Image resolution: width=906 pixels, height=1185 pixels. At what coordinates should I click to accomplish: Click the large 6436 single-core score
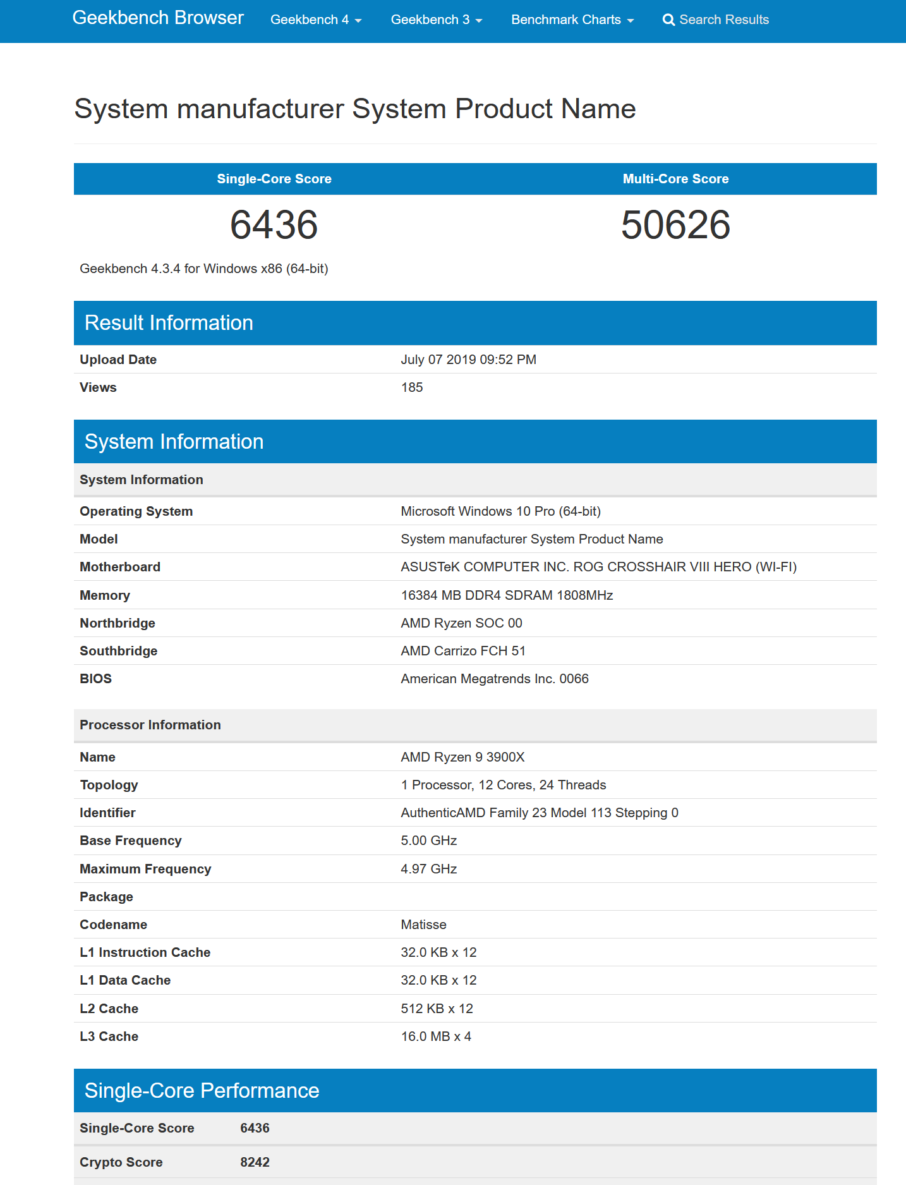pyautogui.click(x=274, y=225)
